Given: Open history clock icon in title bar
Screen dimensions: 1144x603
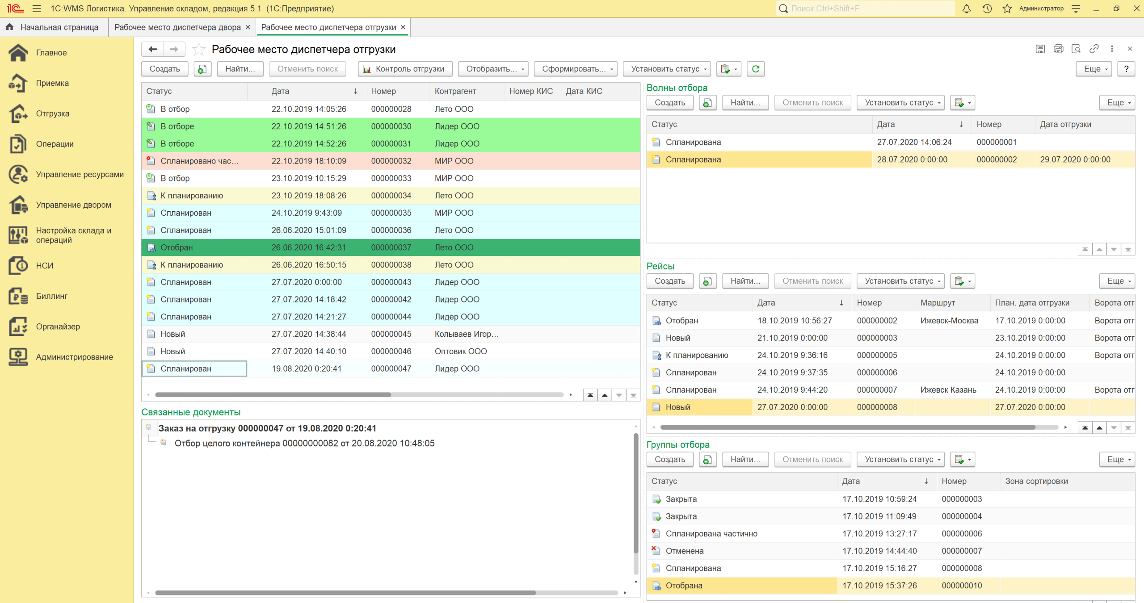Looking at the screenshot, I should 987,8.
